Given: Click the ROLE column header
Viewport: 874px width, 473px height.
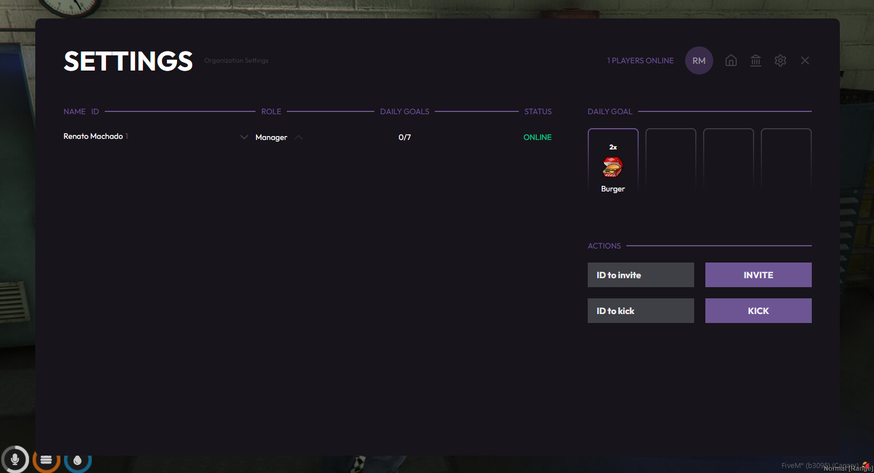Looking at the screenshot, I should 271,111.
